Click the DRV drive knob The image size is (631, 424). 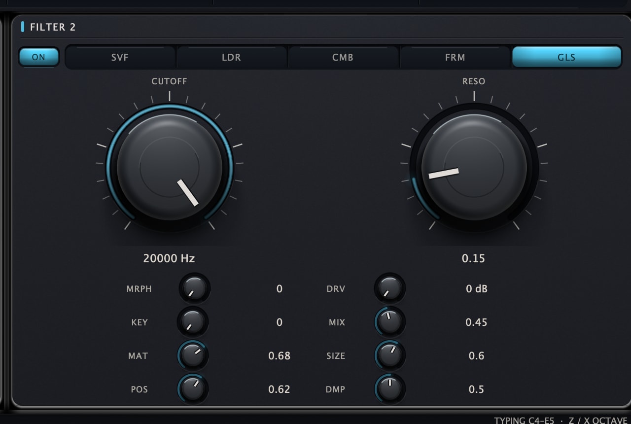click(390, 288)
